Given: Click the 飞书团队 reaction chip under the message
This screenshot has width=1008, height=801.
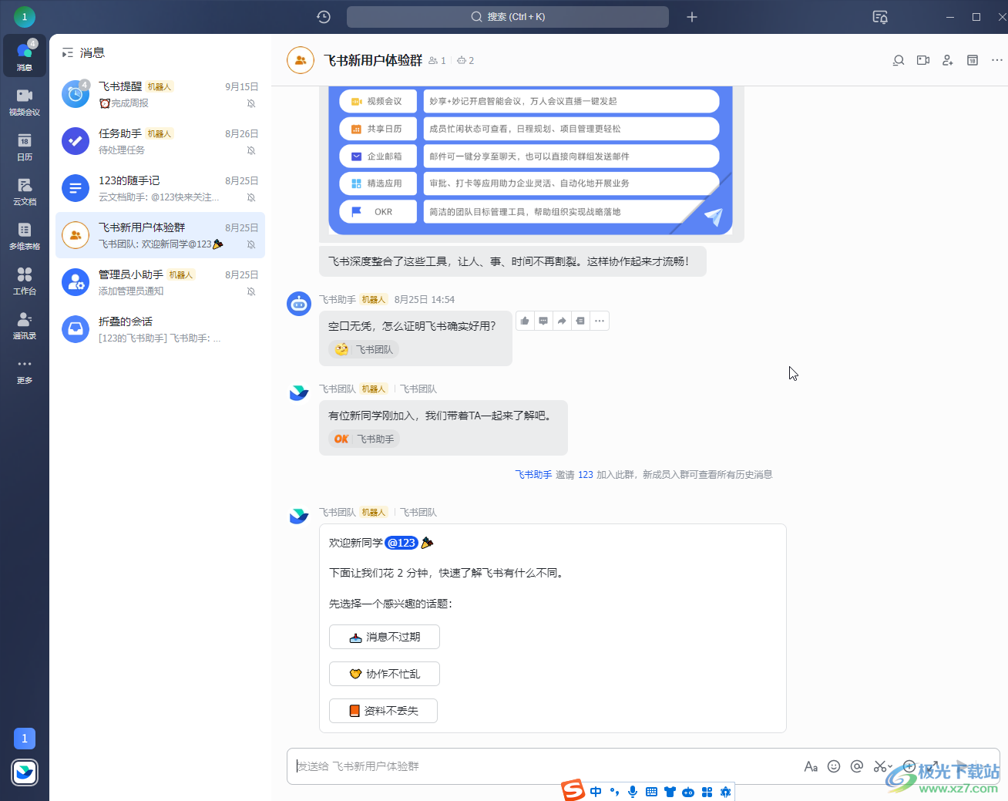Looking at the screenshot, I should (364, 349).
